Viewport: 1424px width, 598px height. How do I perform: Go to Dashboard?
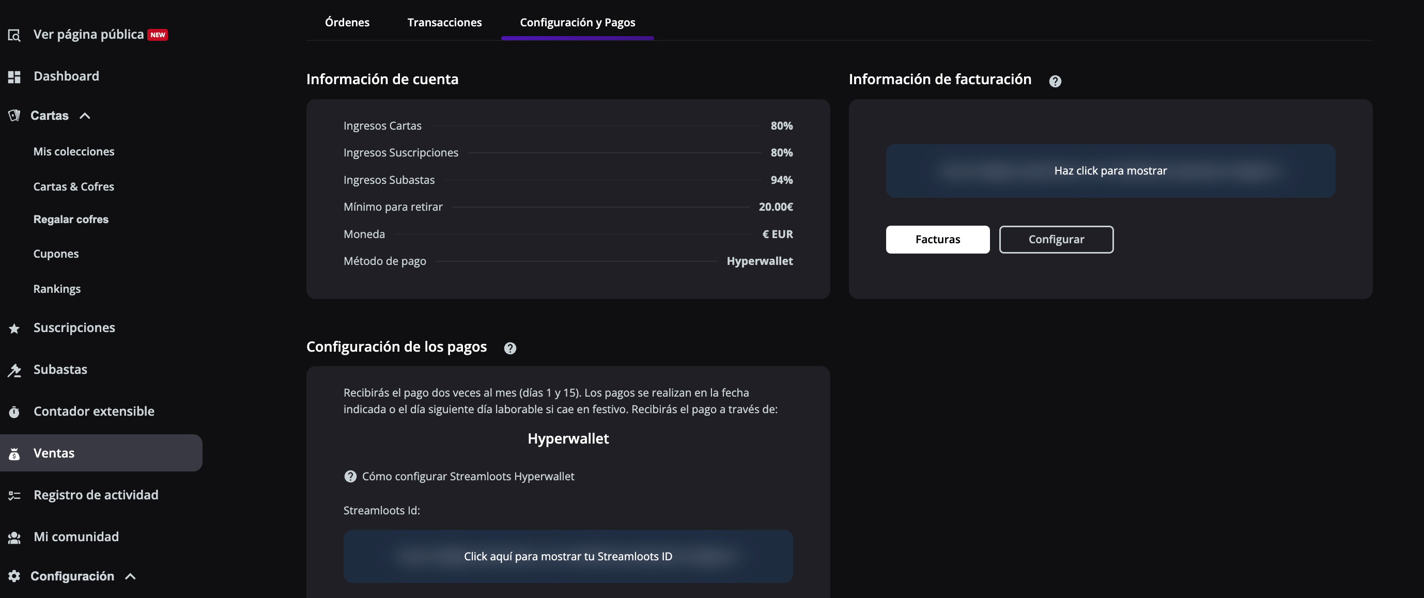[x=66, y=76]
